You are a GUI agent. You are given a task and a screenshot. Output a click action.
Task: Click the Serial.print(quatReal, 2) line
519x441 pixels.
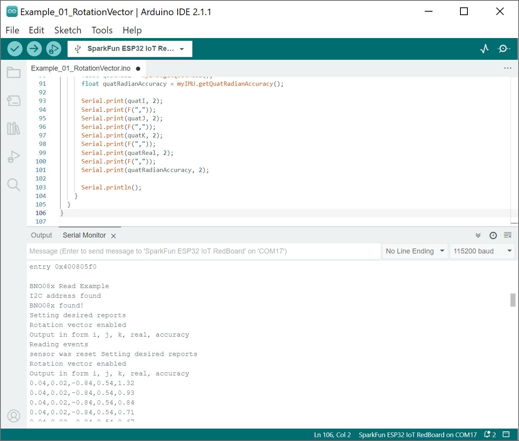coord(127,153)
